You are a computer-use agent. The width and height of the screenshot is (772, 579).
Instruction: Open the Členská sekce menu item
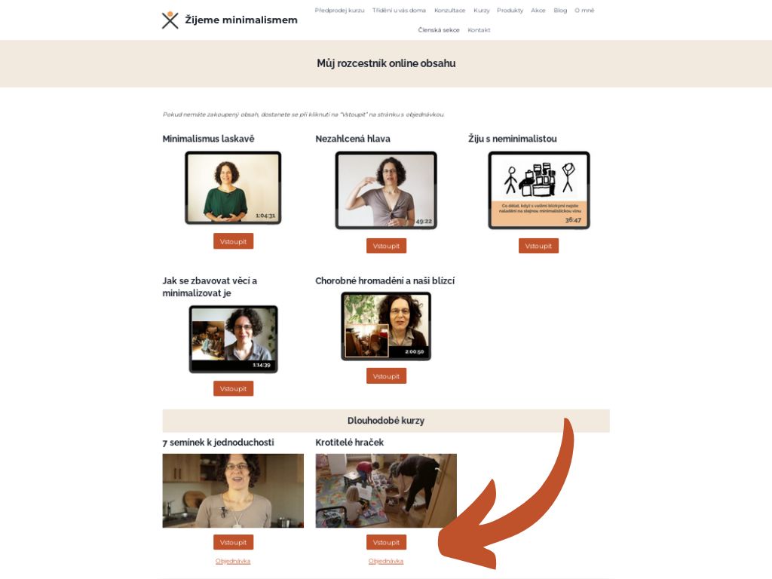439,30
